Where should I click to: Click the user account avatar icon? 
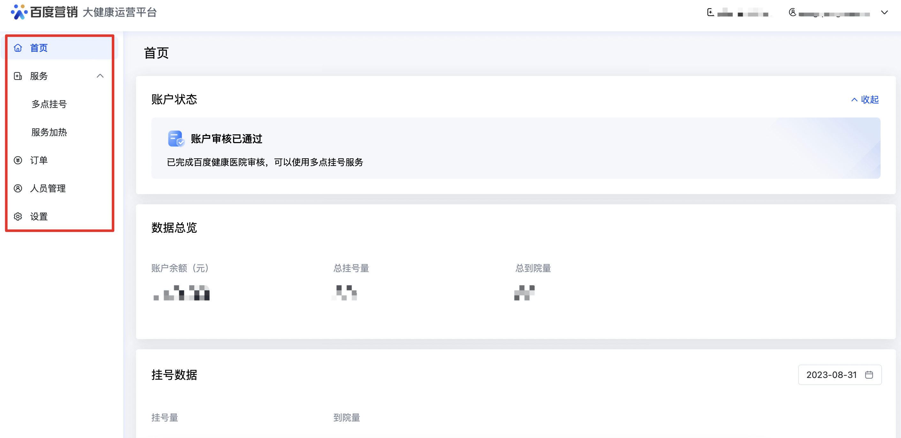[792, 12]
